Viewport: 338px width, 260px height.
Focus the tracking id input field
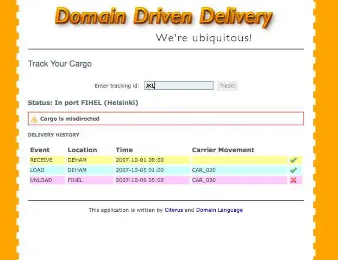pyautogui.click(x=179, y=86)
